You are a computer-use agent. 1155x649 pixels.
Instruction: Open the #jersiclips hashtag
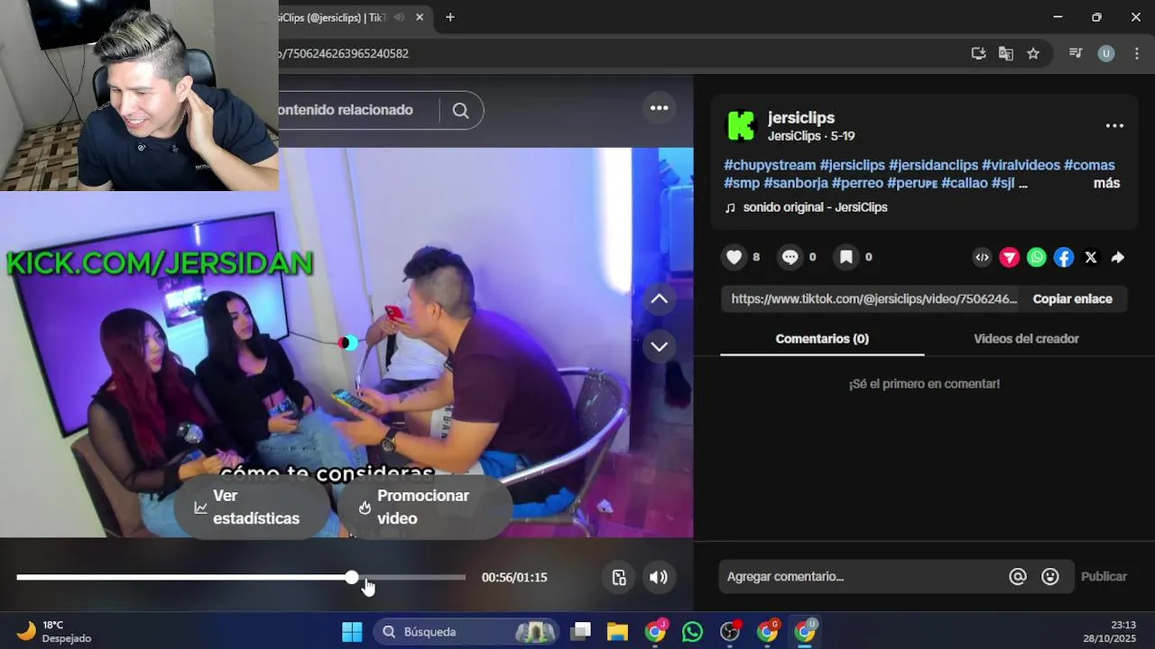(x=852, y=165)
